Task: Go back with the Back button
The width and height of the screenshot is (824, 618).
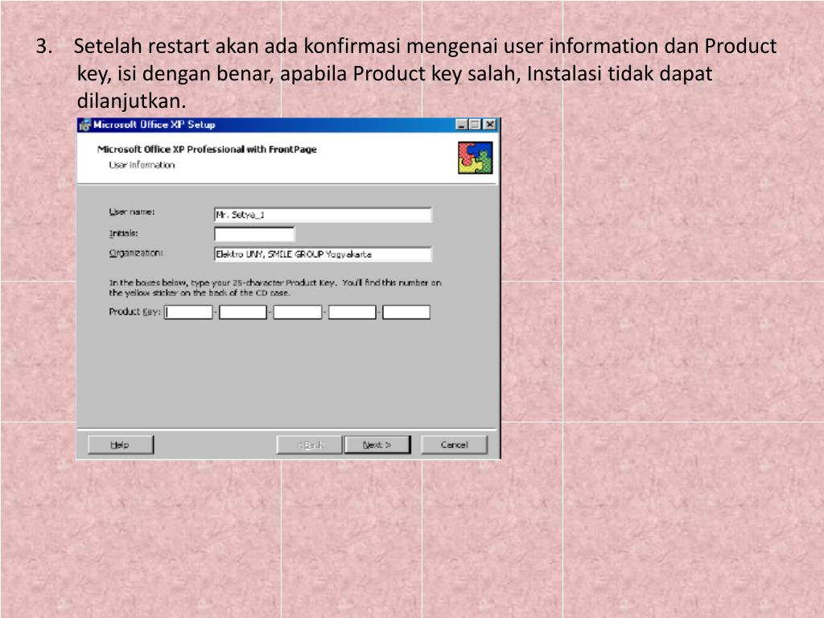Action: click(310, 444)
